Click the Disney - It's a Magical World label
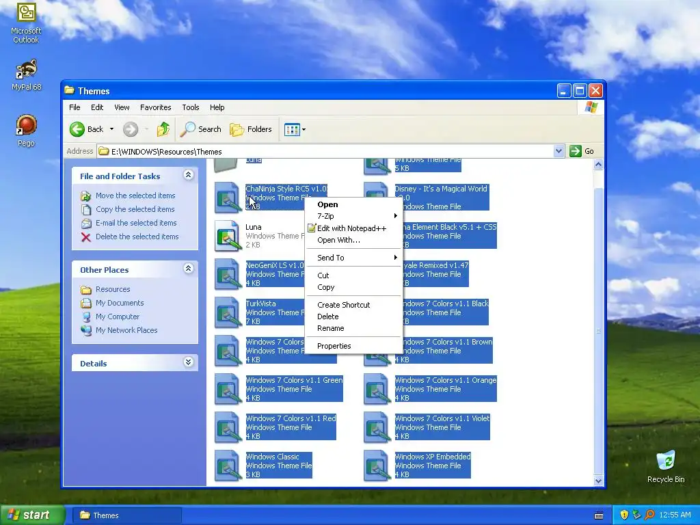The height and width of the screenshot is (525, 700). 441,189
